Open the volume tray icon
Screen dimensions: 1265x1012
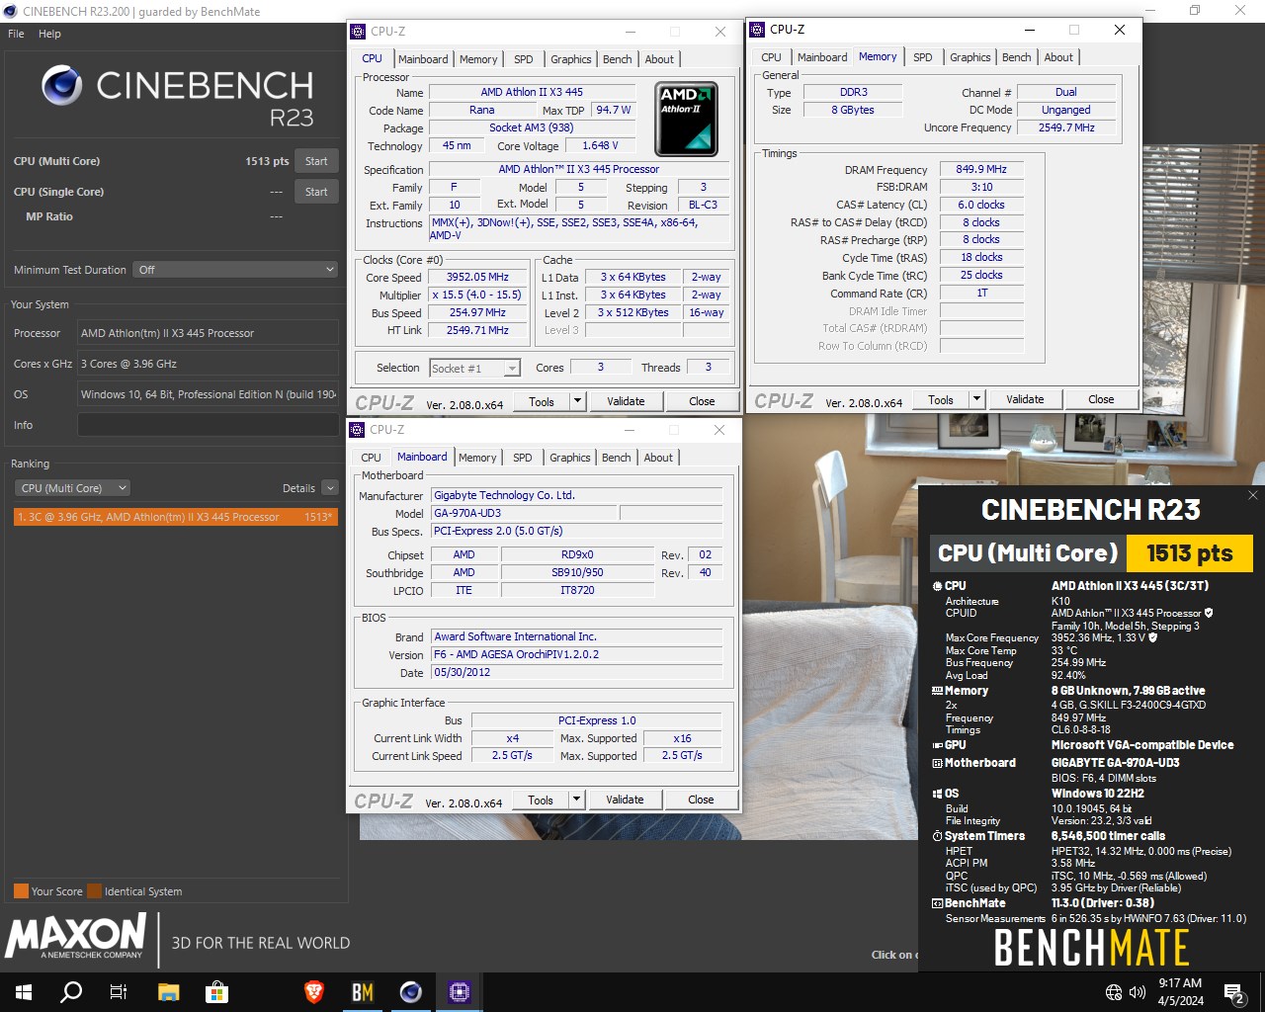click(x=1138, y=992)
